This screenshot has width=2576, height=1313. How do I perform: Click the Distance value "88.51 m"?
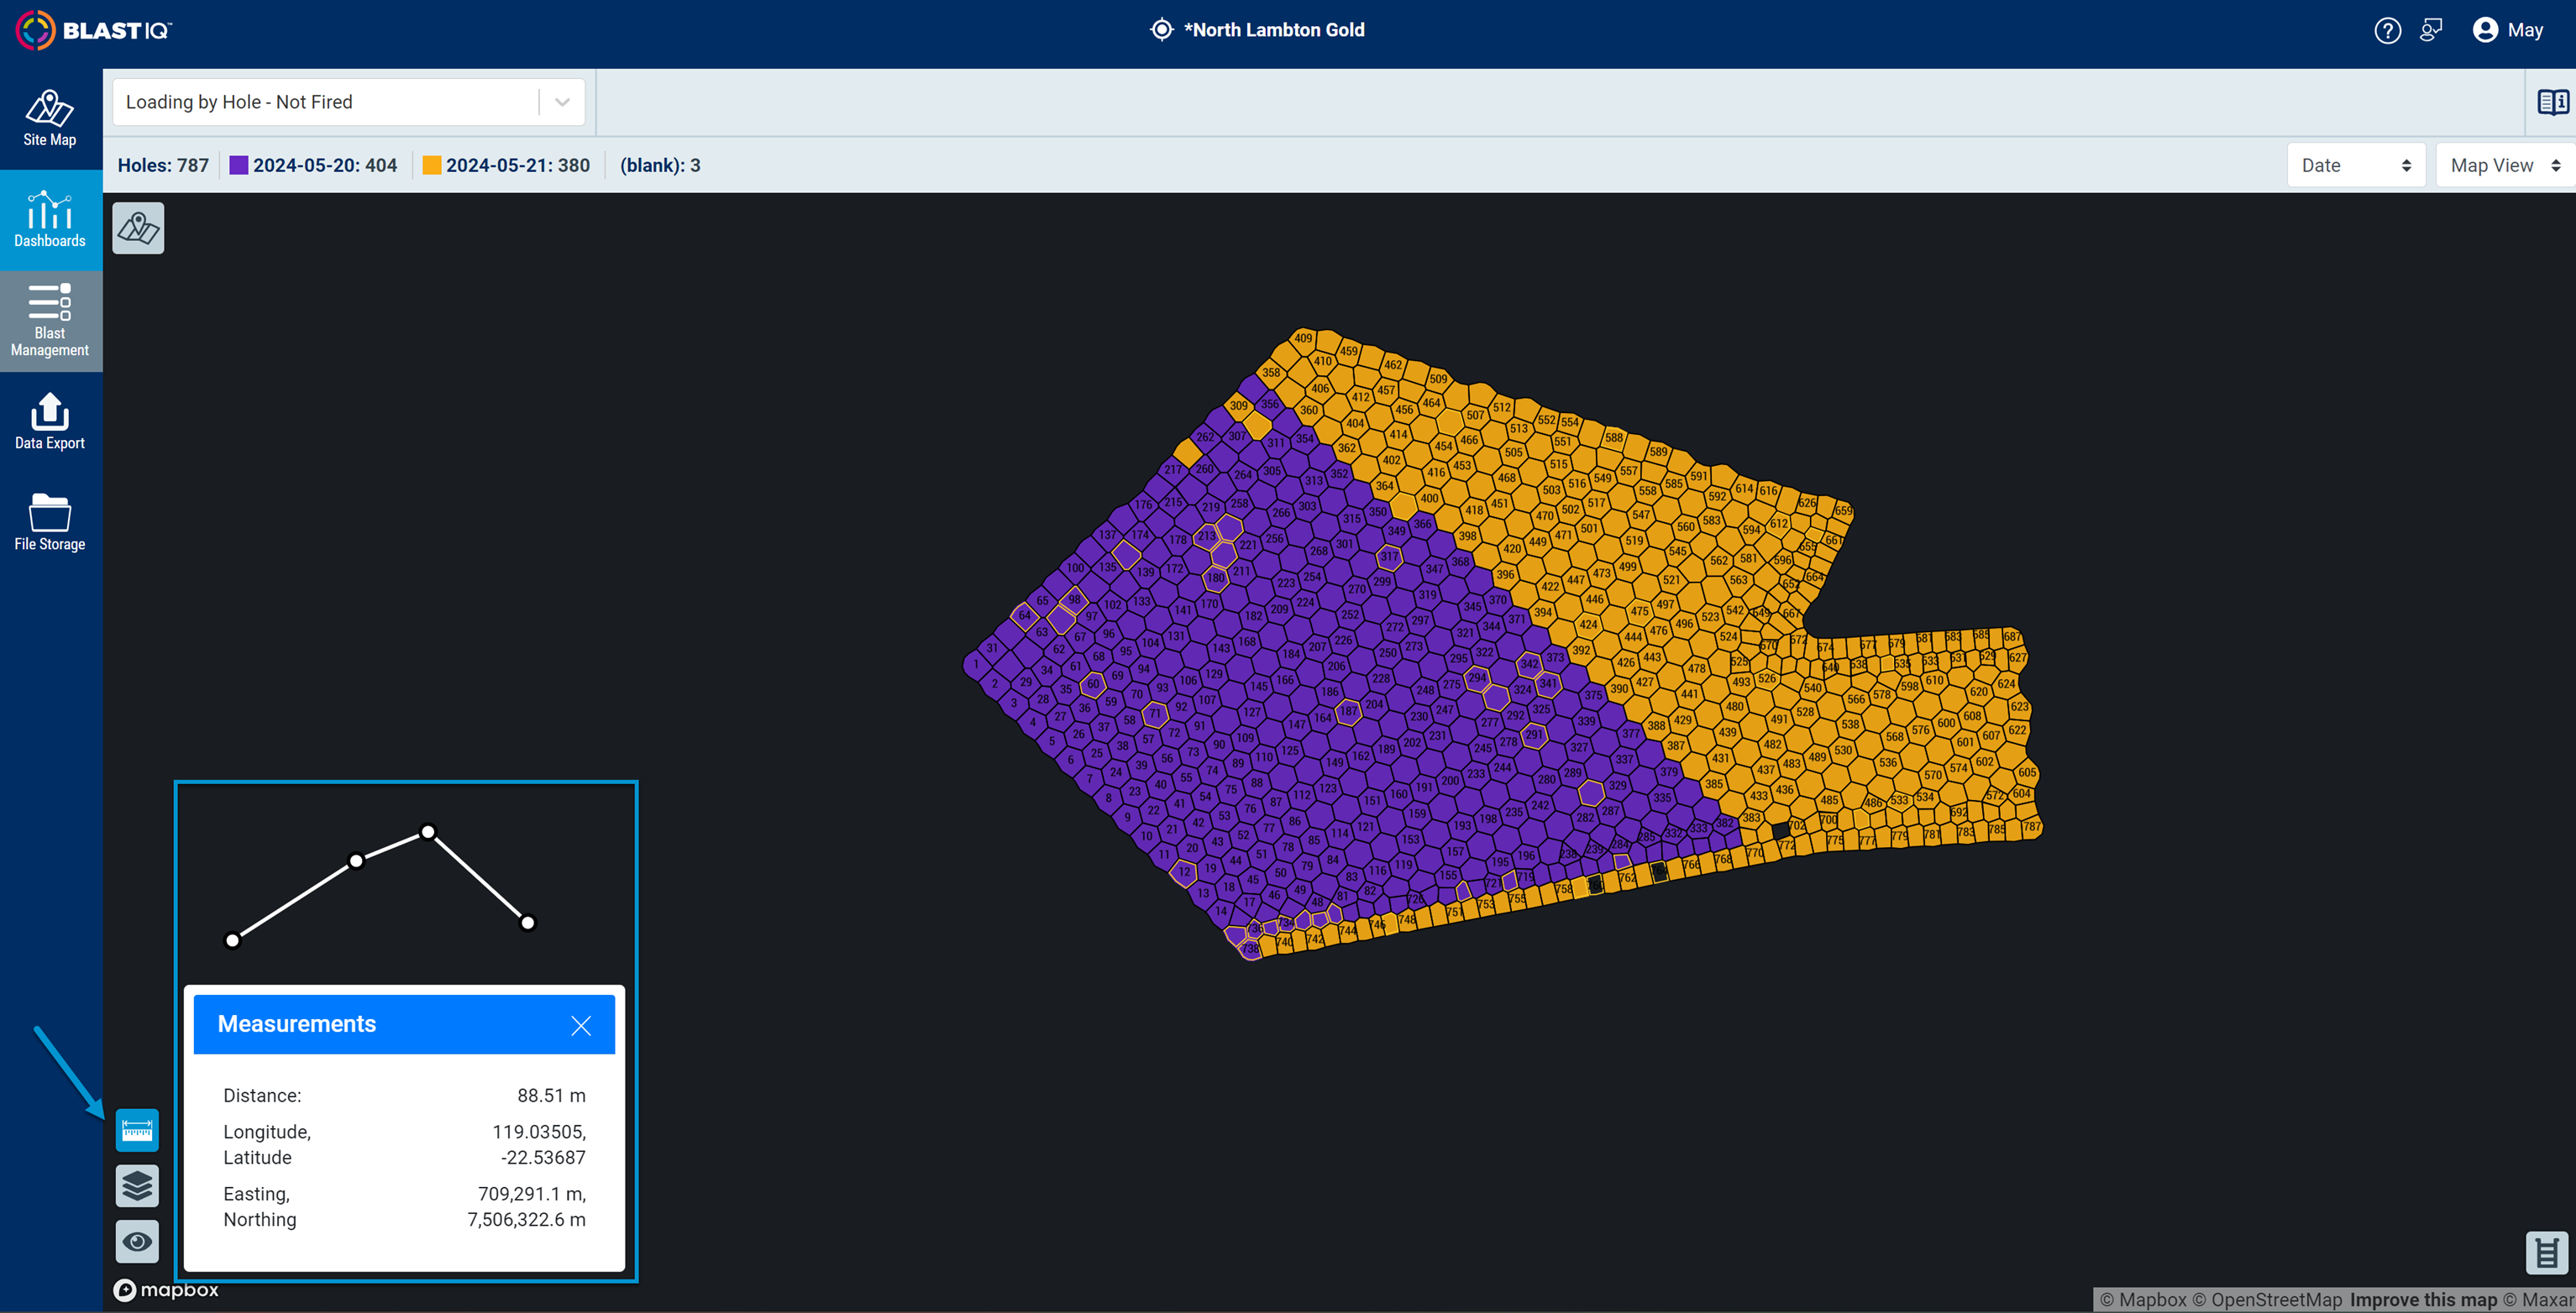[x=551, y=1096]
